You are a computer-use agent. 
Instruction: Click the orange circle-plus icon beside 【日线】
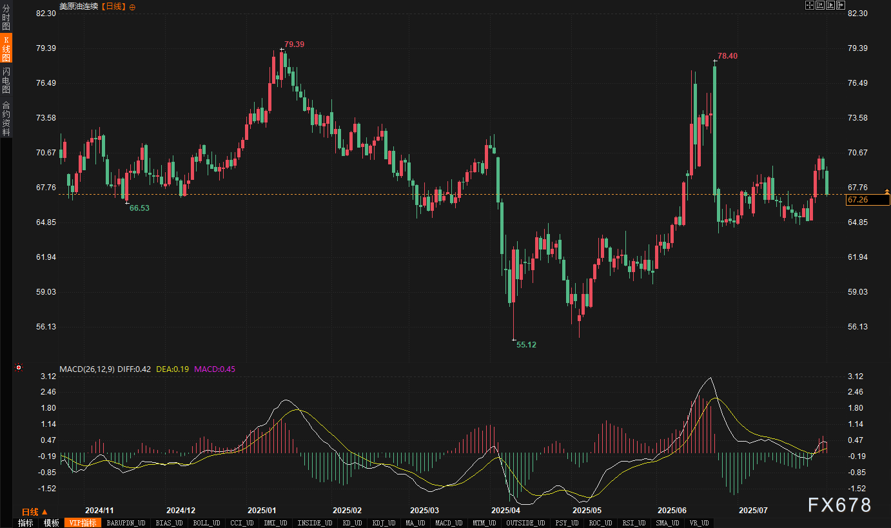click(x=132, y=6)
